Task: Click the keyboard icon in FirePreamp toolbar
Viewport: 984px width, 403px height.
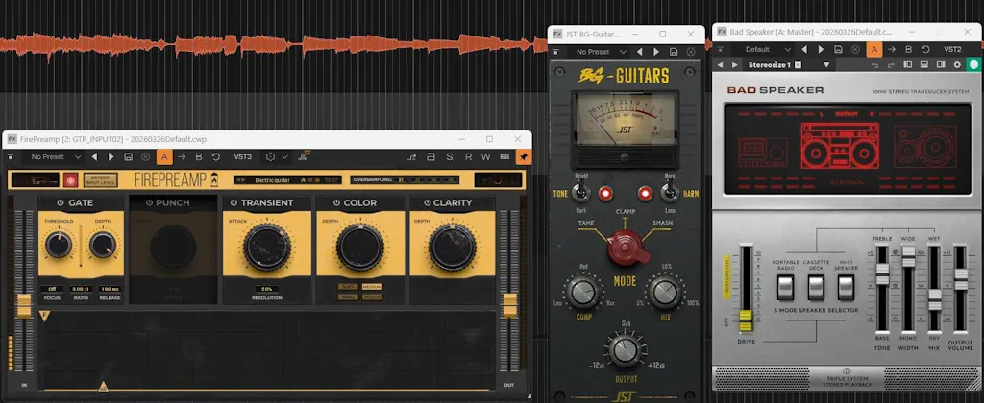Action: (x=505, y=156)
